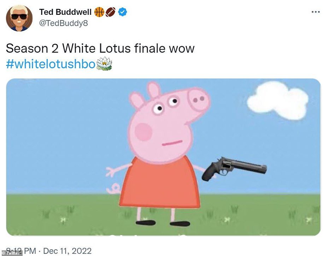Click the blue verified checkmark badge
This screenshot has height=256, width=323.
click(x=123, y=12)
